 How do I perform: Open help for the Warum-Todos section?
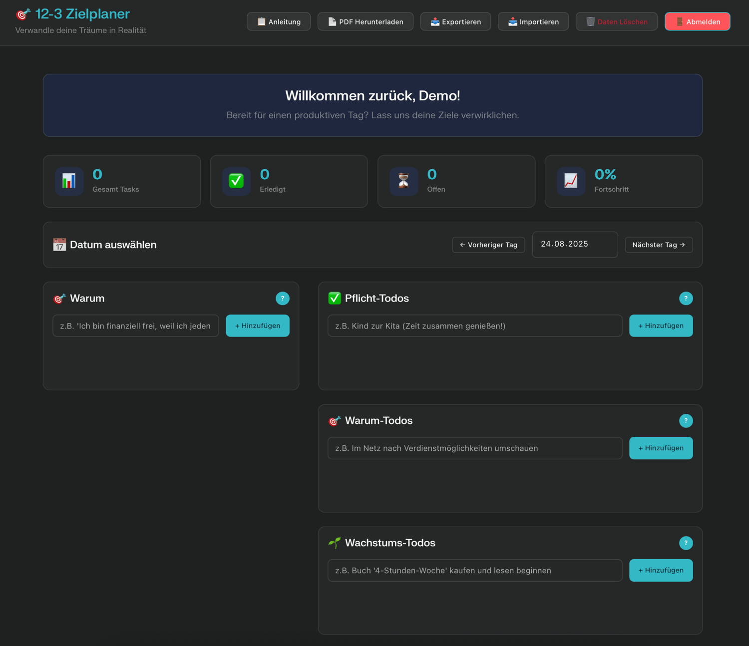click(x=686, y=421)
